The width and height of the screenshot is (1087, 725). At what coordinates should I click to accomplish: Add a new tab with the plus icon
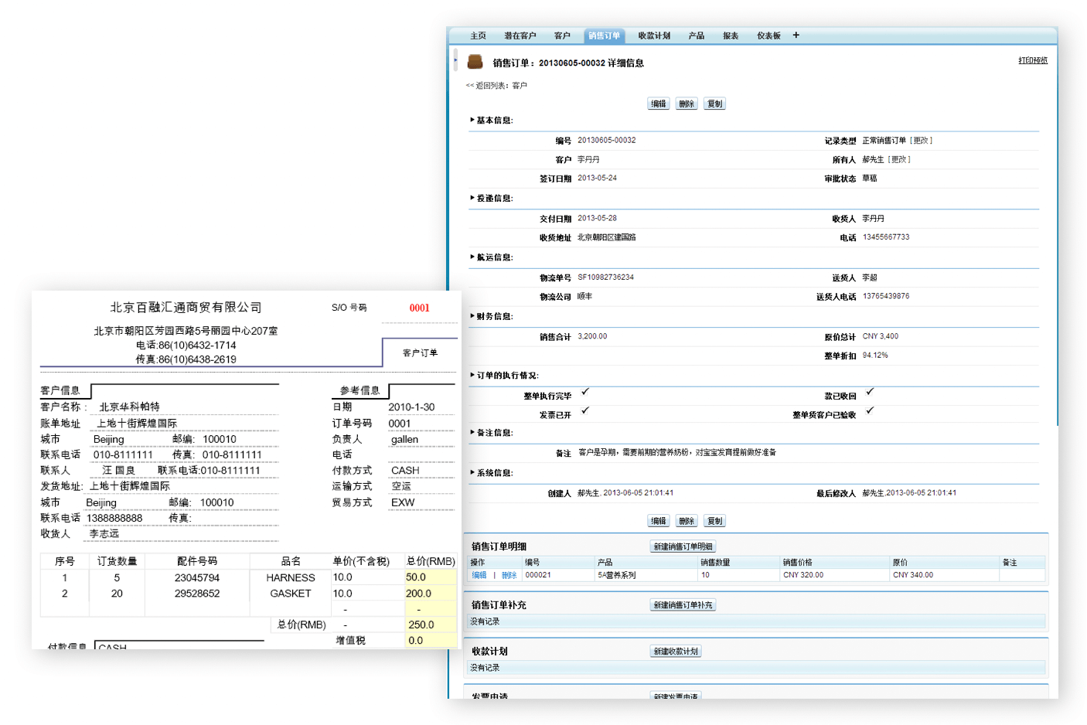pyautogui.click(x=796, y=35)
